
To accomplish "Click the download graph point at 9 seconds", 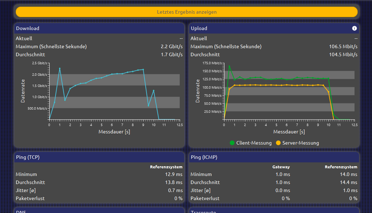I will coord(143,69).
